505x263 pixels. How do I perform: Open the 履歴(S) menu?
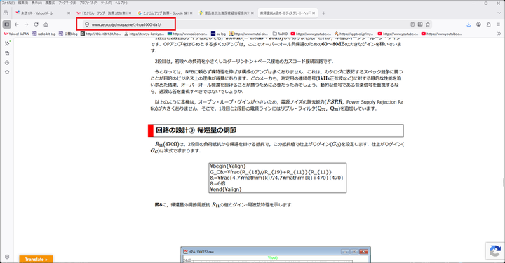50,3
